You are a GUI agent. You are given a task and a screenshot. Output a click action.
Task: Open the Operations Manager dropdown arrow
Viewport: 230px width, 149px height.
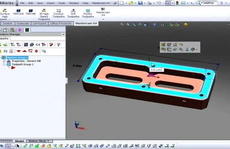(63, 34)
